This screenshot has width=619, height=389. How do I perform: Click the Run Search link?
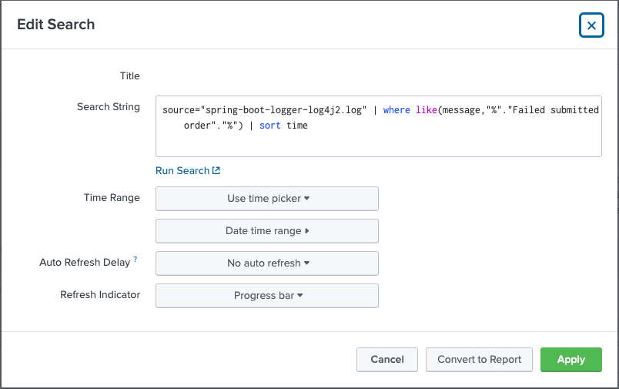coord(182,171)
